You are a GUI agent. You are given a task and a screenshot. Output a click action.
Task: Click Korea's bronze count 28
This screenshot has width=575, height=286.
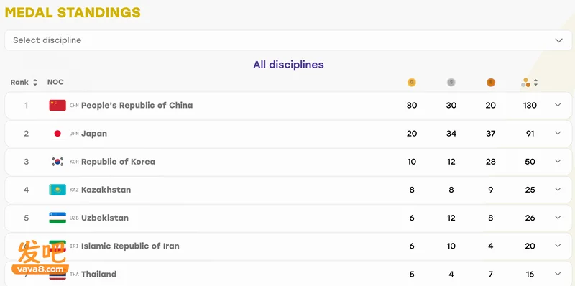click(x=491, y=162)
